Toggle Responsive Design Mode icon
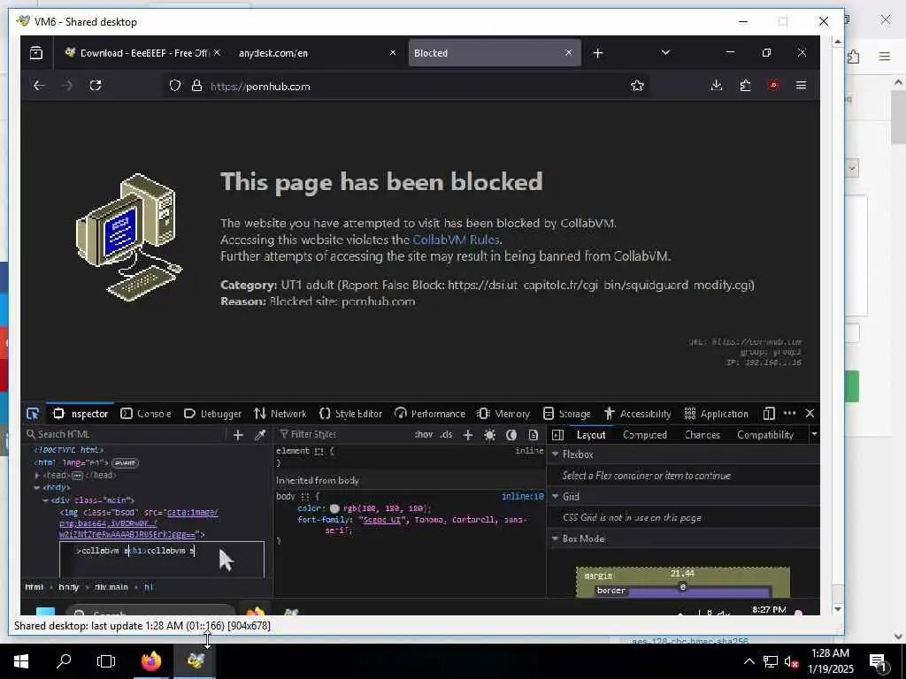Viewport: 906px width, 679px height. pos(769,414)
